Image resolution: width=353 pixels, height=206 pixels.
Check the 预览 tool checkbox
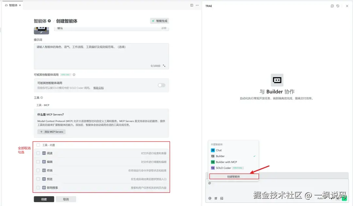(38, 179)
